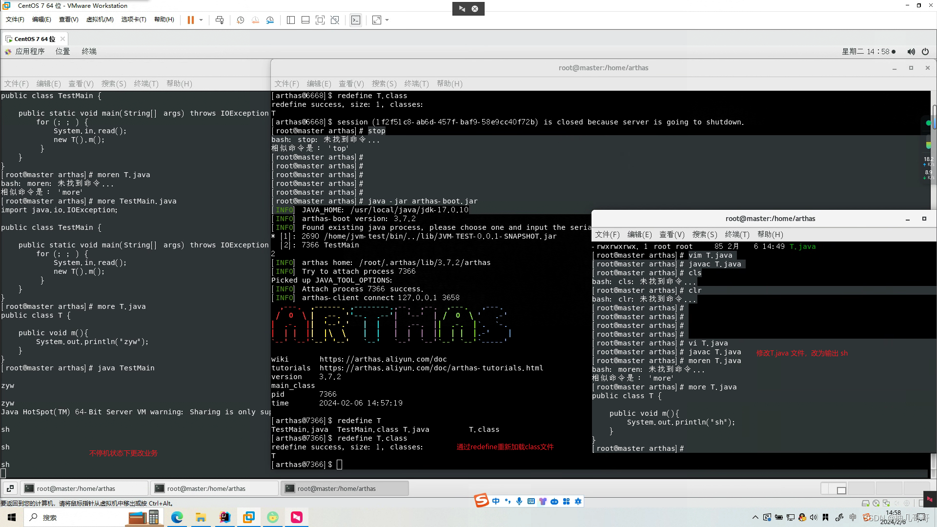Open 终端(T) menu in the middle terminal
The image size is (937, 527).
416,83
